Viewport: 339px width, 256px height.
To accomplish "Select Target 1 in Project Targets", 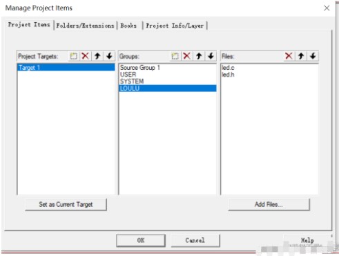I will click(66, 68).
